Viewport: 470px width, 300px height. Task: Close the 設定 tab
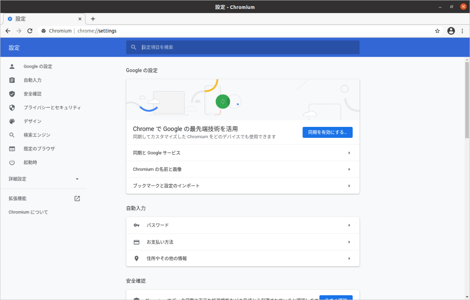(80, 19)
